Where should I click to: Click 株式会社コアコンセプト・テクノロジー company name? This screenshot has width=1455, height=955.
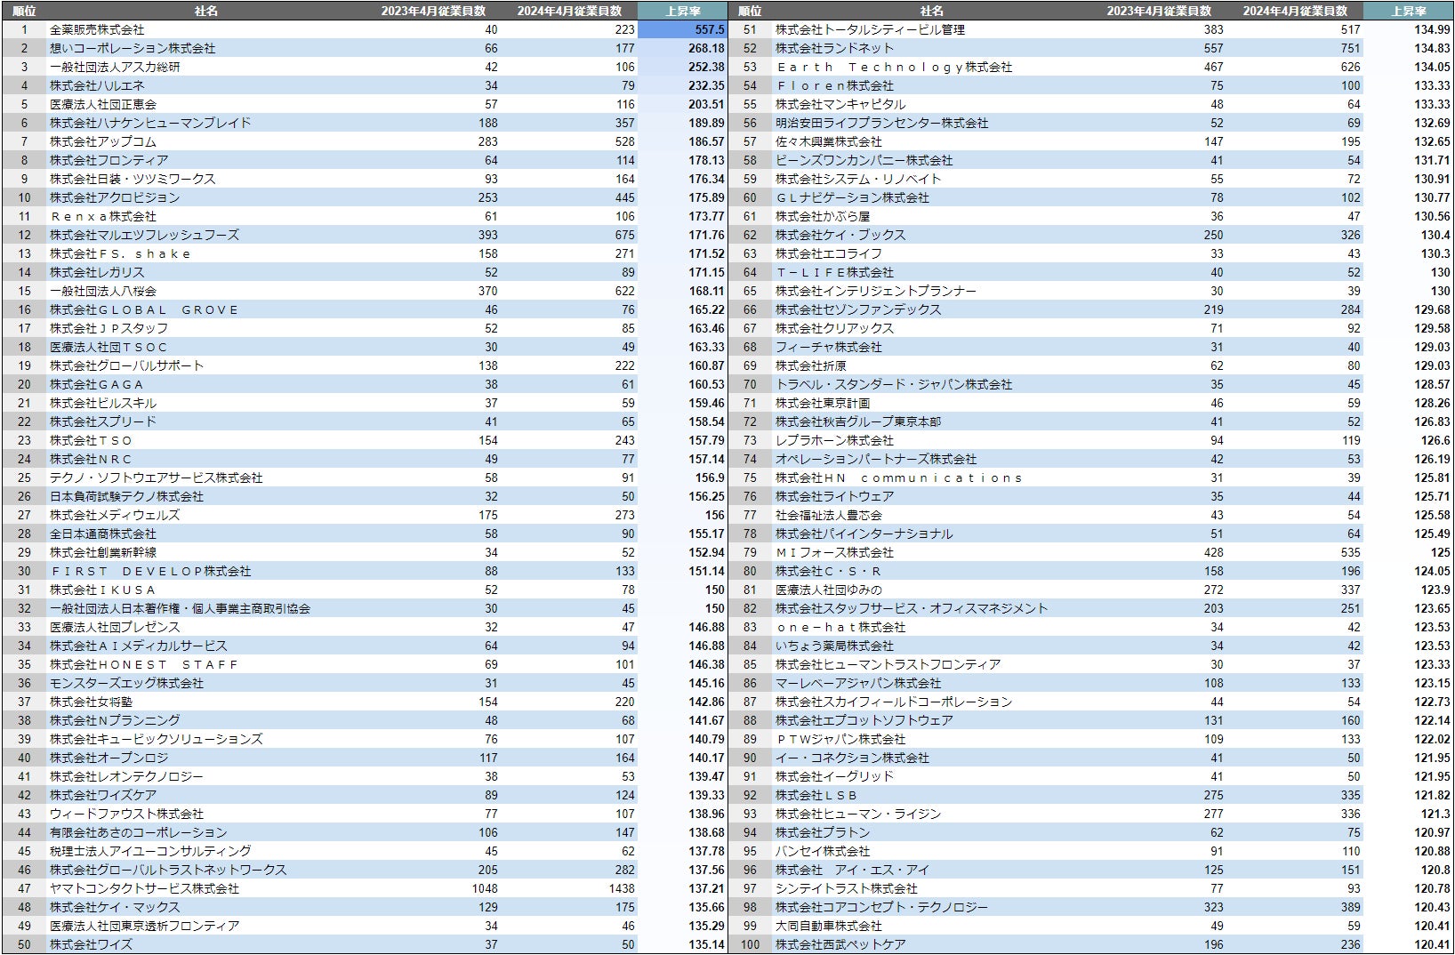(x=882, y=907)
